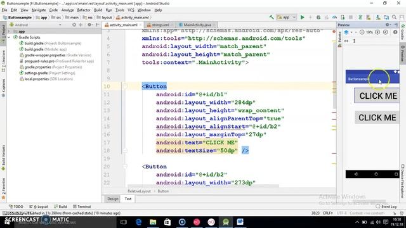The height and width of the screenshot is (228, 406).
Task: Select proguard-rules.pro file
Action: [x=56, y=61]
